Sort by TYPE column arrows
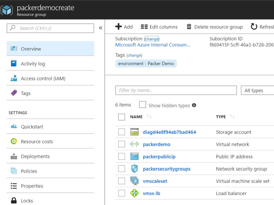This screenshot has width=274, height=205. pos(232,116)
